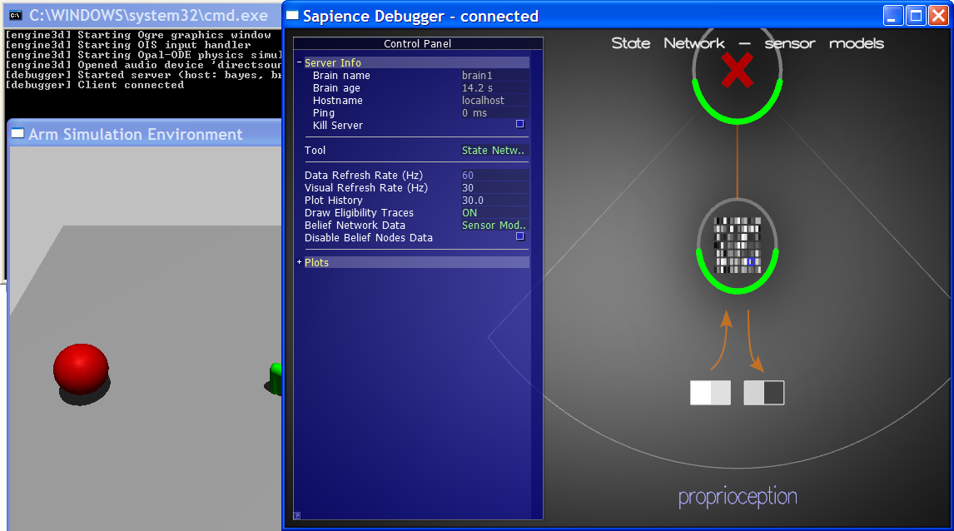This screenshot has width=954, height=531.
Task: Edit the Visual Refresh Rate value
Action: point(494,188)
